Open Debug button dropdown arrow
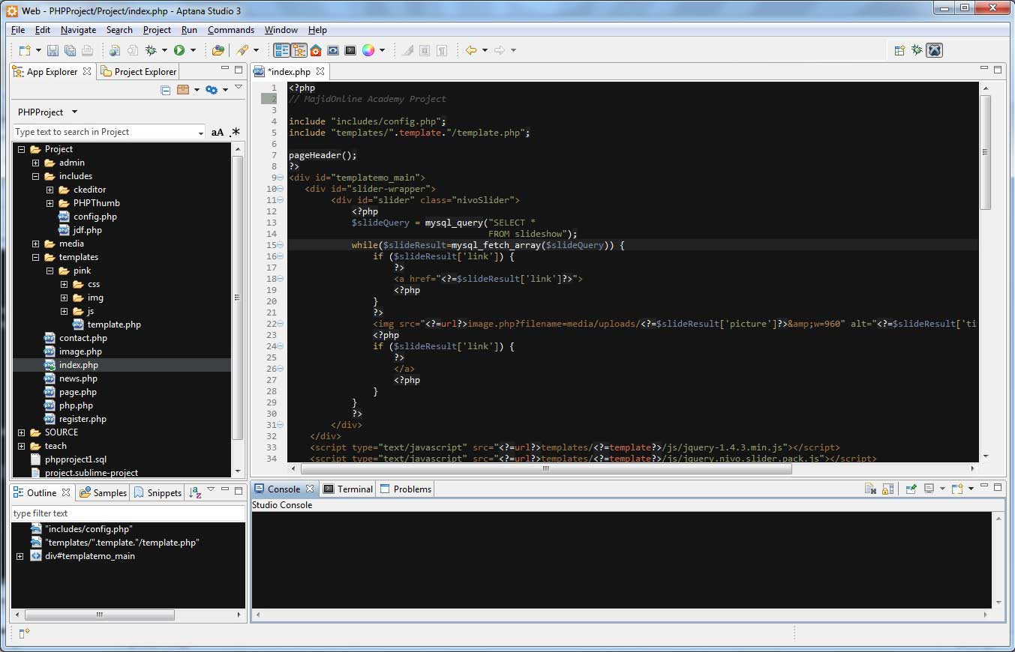The width and height of the screenshot is (1015, 652). pyautogui.click(x=164, y=50)
